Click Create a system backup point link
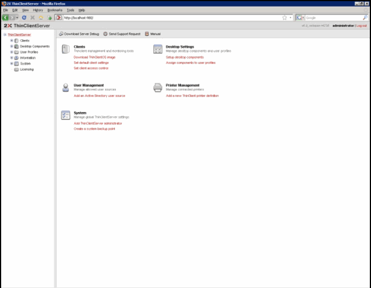This screenshot has width=371, height=288. click(94, 128)
